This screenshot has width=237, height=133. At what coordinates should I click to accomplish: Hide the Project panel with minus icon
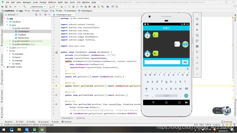click(x=49, y=14)
